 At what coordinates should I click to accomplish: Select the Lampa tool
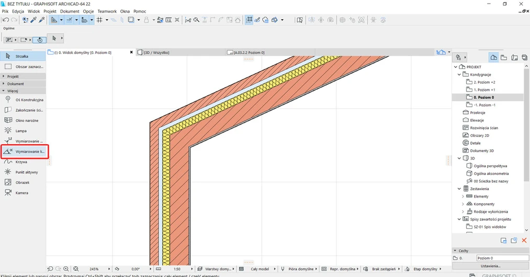23,131
